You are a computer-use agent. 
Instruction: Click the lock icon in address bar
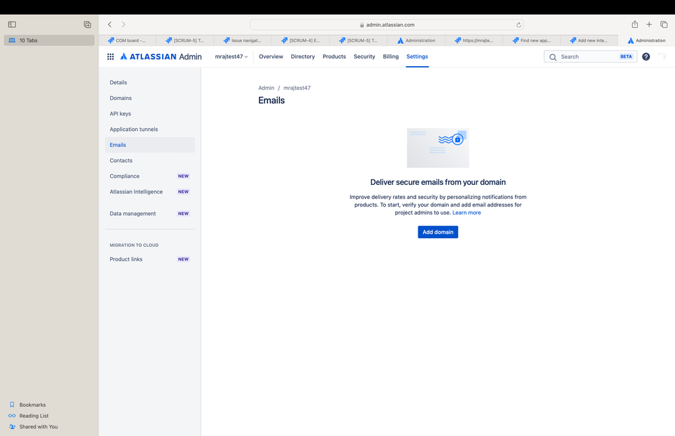click(x=362, y=25)
